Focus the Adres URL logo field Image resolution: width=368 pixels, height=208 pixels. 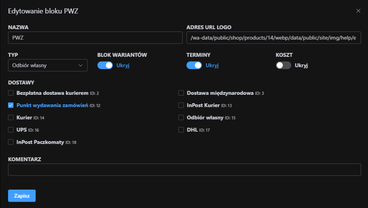click(x=274, y=38)
